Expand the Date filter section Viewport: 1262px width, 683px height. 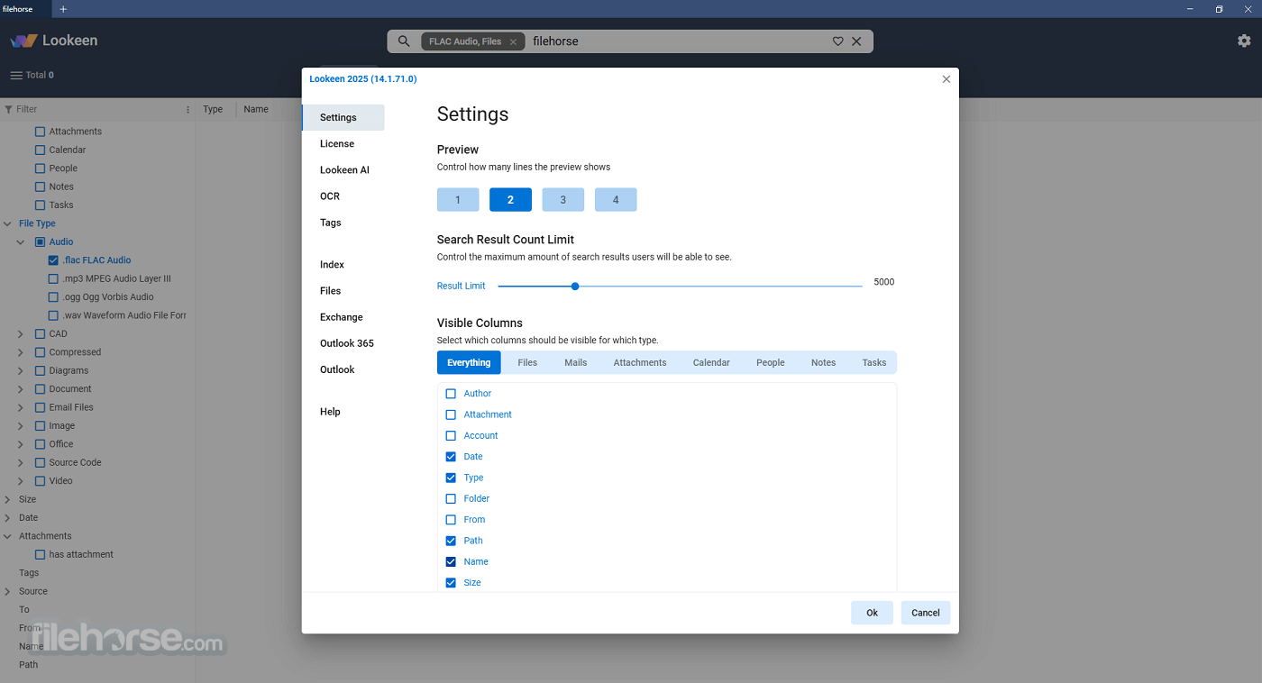[7, 518]
